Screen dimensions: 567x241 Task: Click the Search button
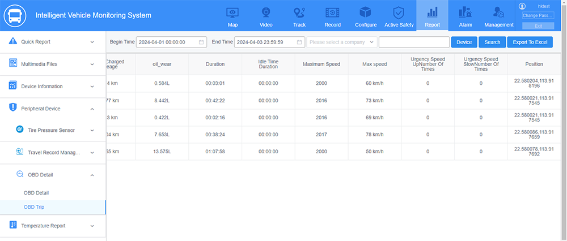(x=492, y=42)
